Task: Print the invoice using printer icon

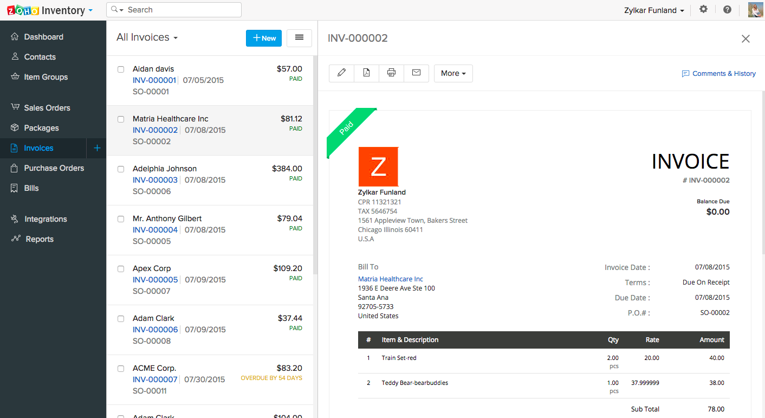Action: tap(391, 73)
